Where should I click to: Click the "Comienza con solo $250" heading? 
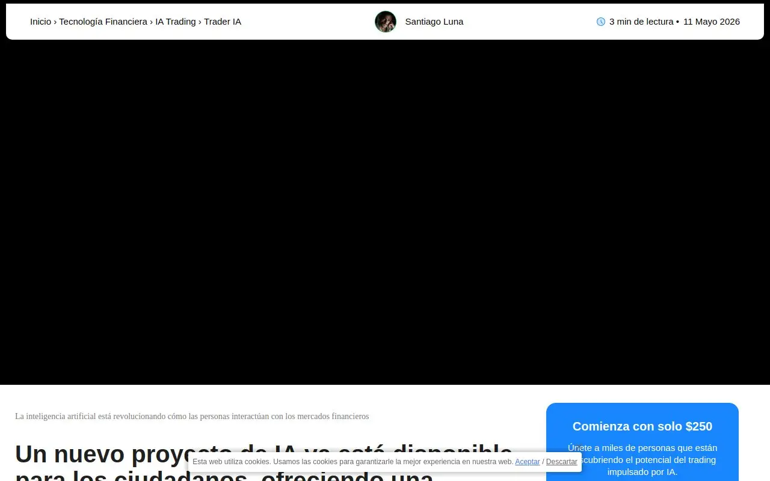[x=642, y=426]
